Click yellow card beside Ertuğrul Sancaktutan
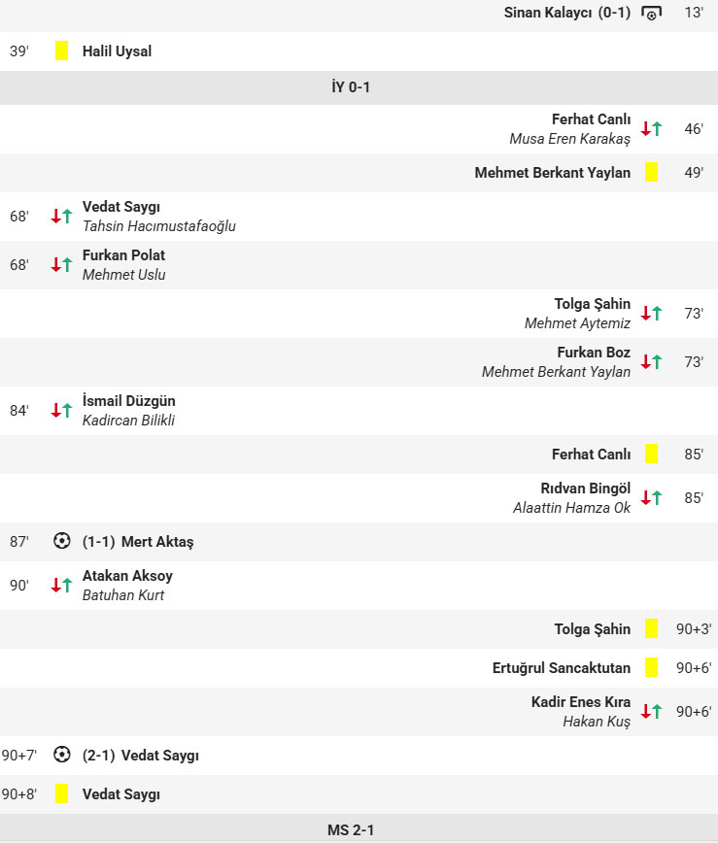 [x=651, y=668]
